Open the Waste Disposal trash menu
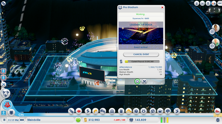Image resolution: width=222 pixels, height=124 pixels. pyautogui.click(x=121, y=111)
